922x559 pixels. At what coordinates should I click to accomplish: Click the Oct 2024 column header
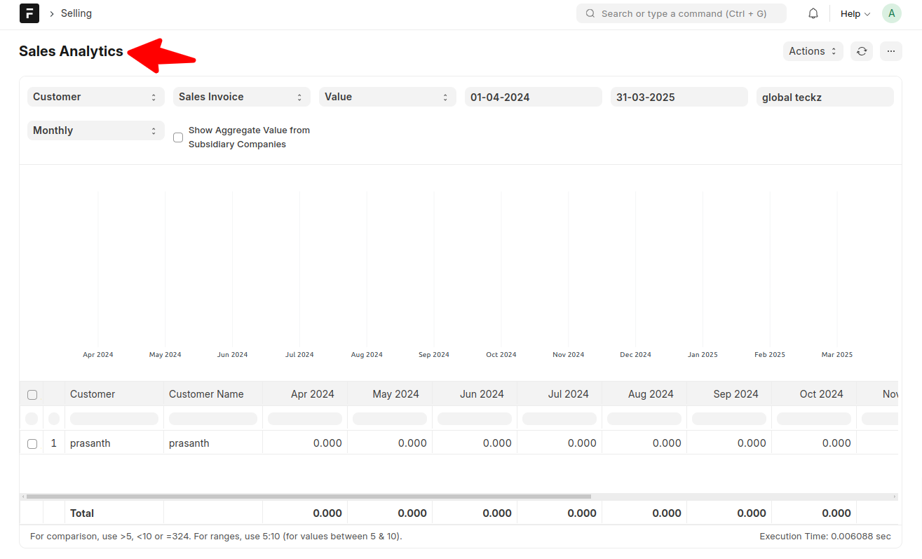[x=814, y=394]
